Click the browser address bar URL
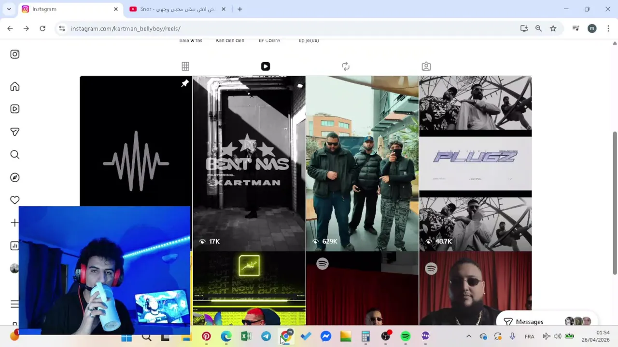The width and height of the screenshot is (618, 347). click(126, 29)
